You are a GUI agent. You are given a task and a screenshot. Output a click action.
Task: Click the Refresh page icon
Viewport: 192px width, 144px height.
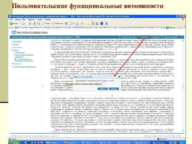[34, 23]
